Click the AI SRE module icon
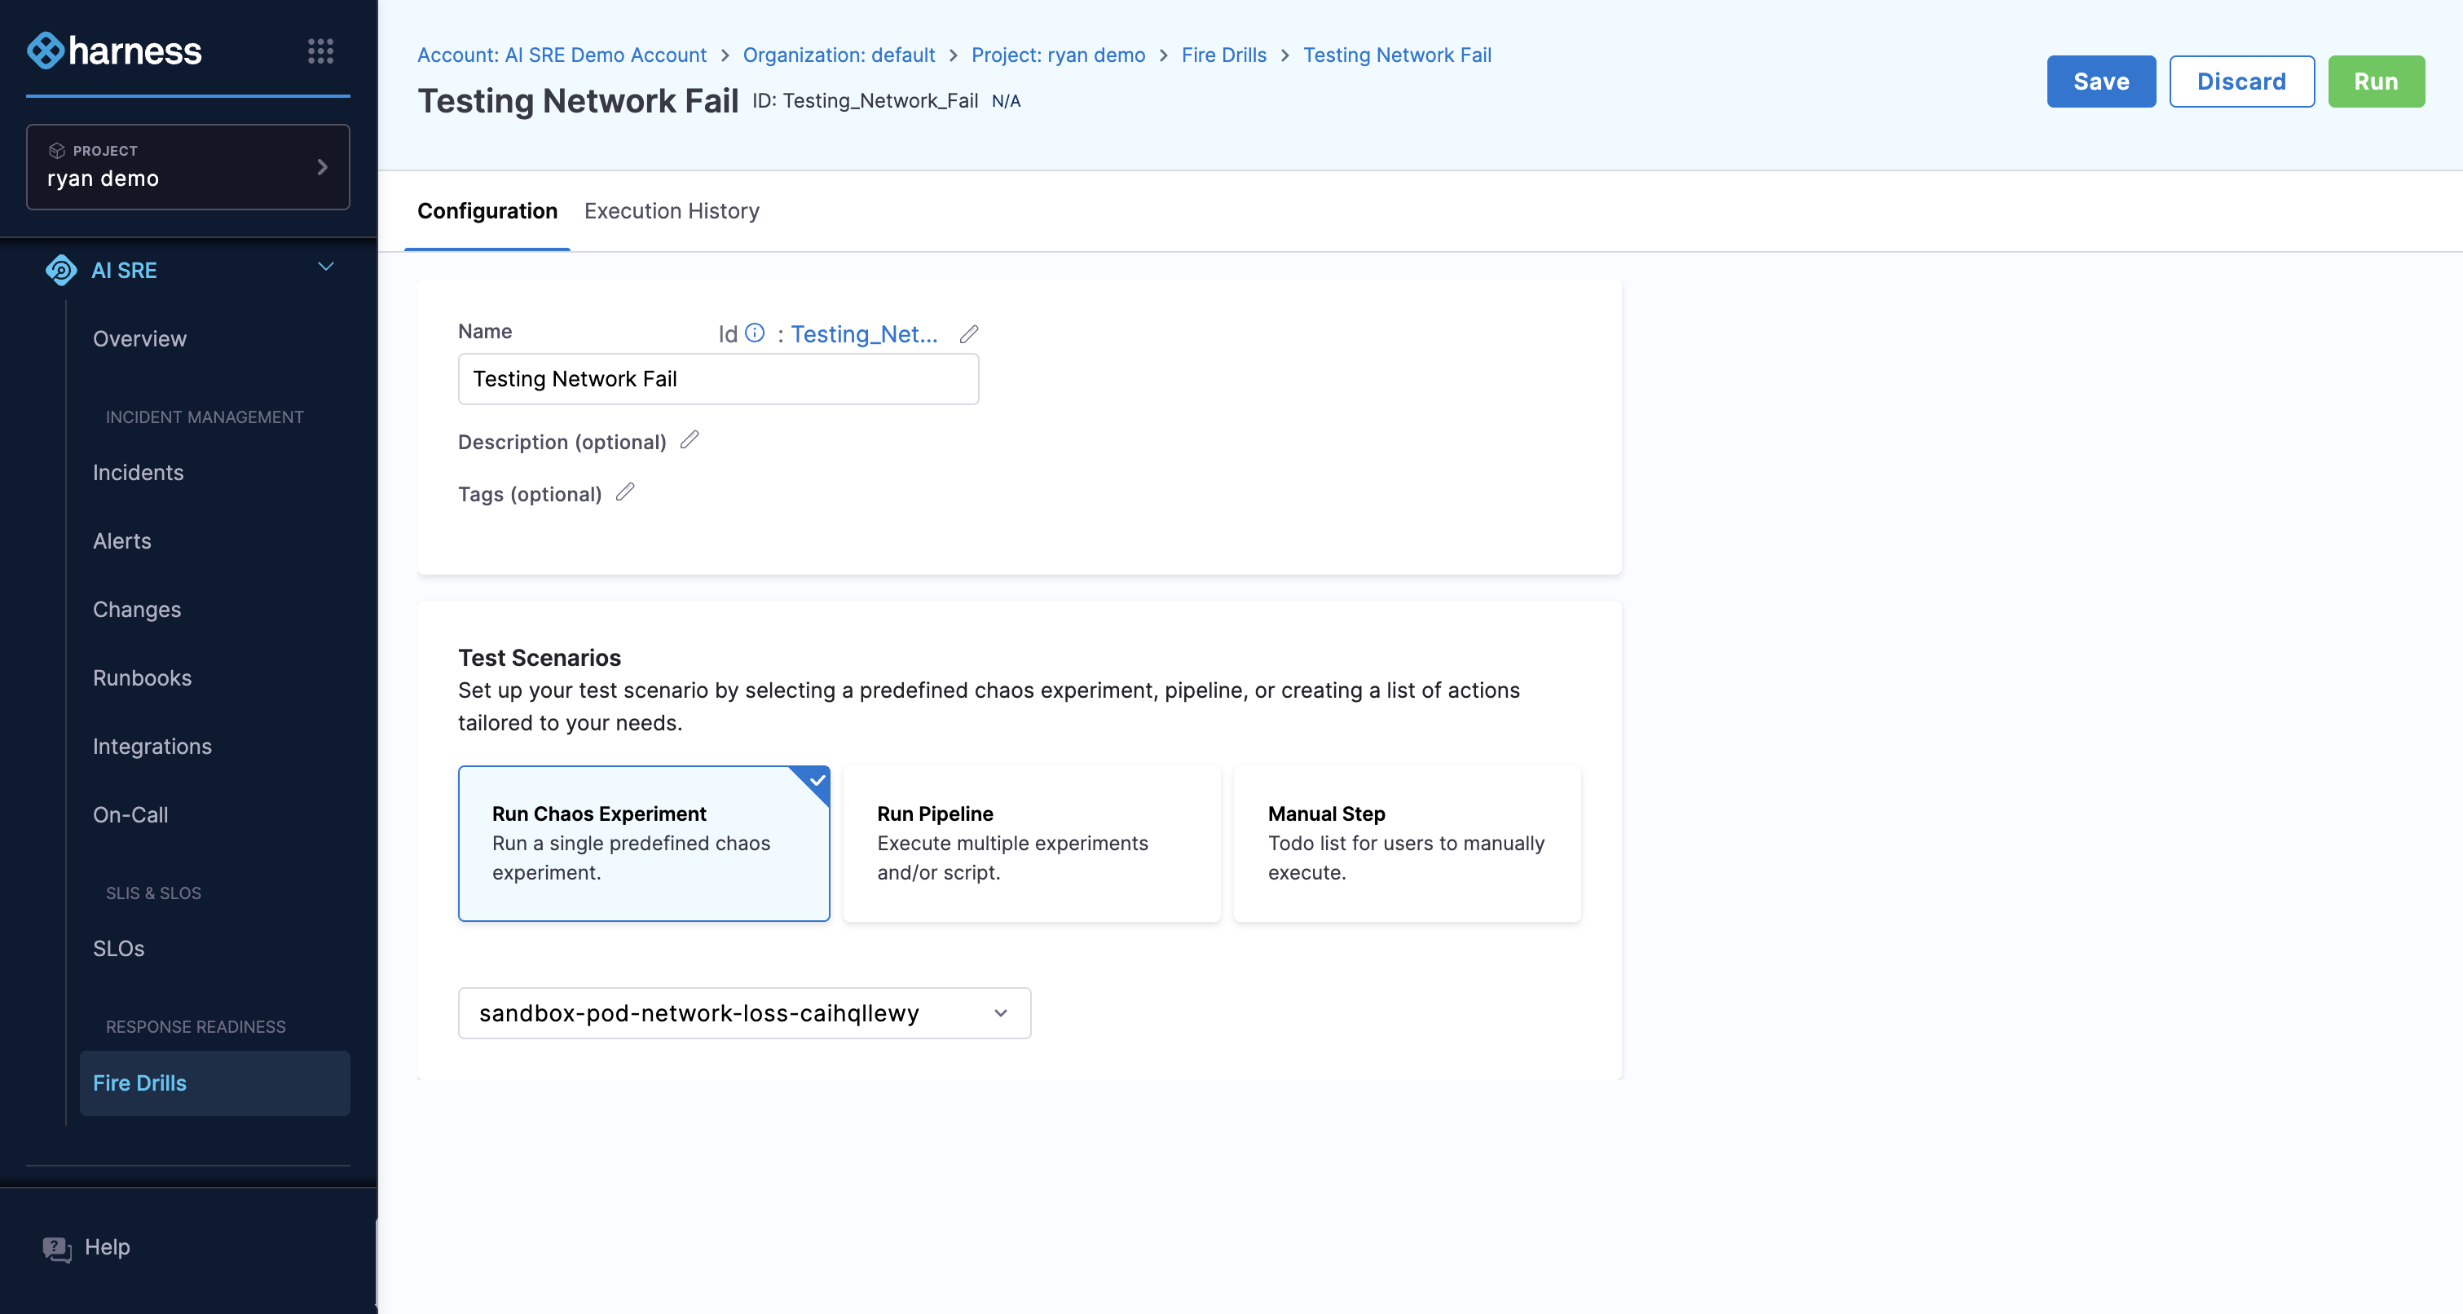 pos(61,271)
